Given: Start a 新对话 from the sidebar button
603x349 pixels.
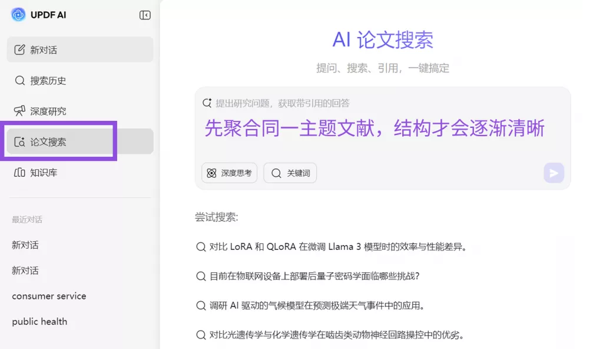Looking at the screenshot, I should point(80,50).
